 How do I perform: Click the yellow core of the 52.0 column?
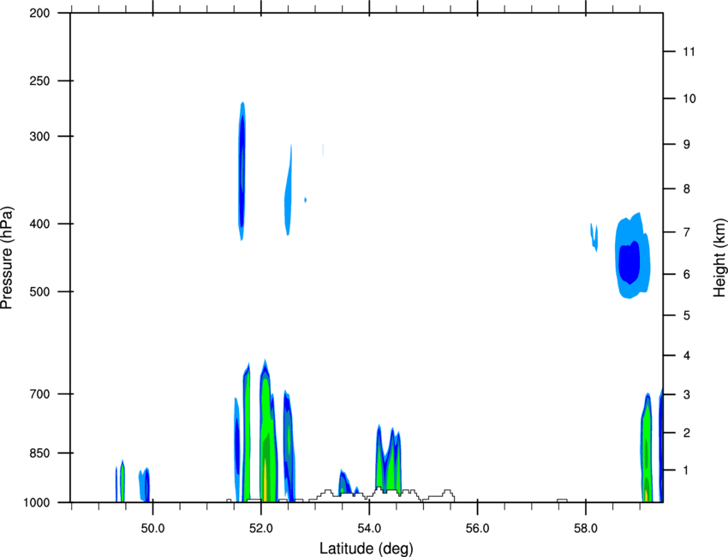265,479
